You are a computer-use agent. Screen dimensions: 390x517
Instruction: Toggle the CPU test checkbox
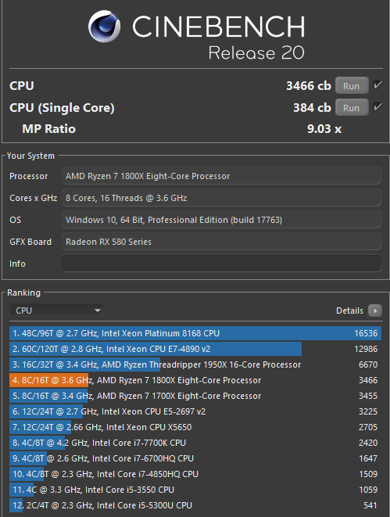(x=377, y=85)
